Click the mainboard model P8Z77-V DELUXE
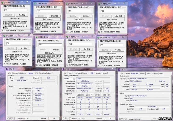 pos(142,81)
